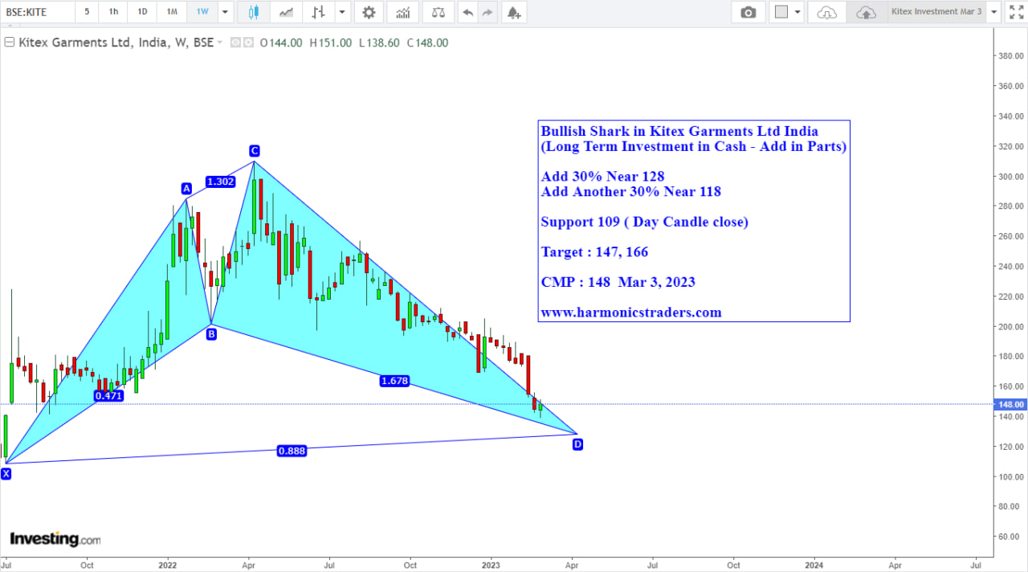The image size is (1028, 572).
Task: Save layout Kitex Investment Mar 3
Action: pyautogui.click(x=867, y=12)
